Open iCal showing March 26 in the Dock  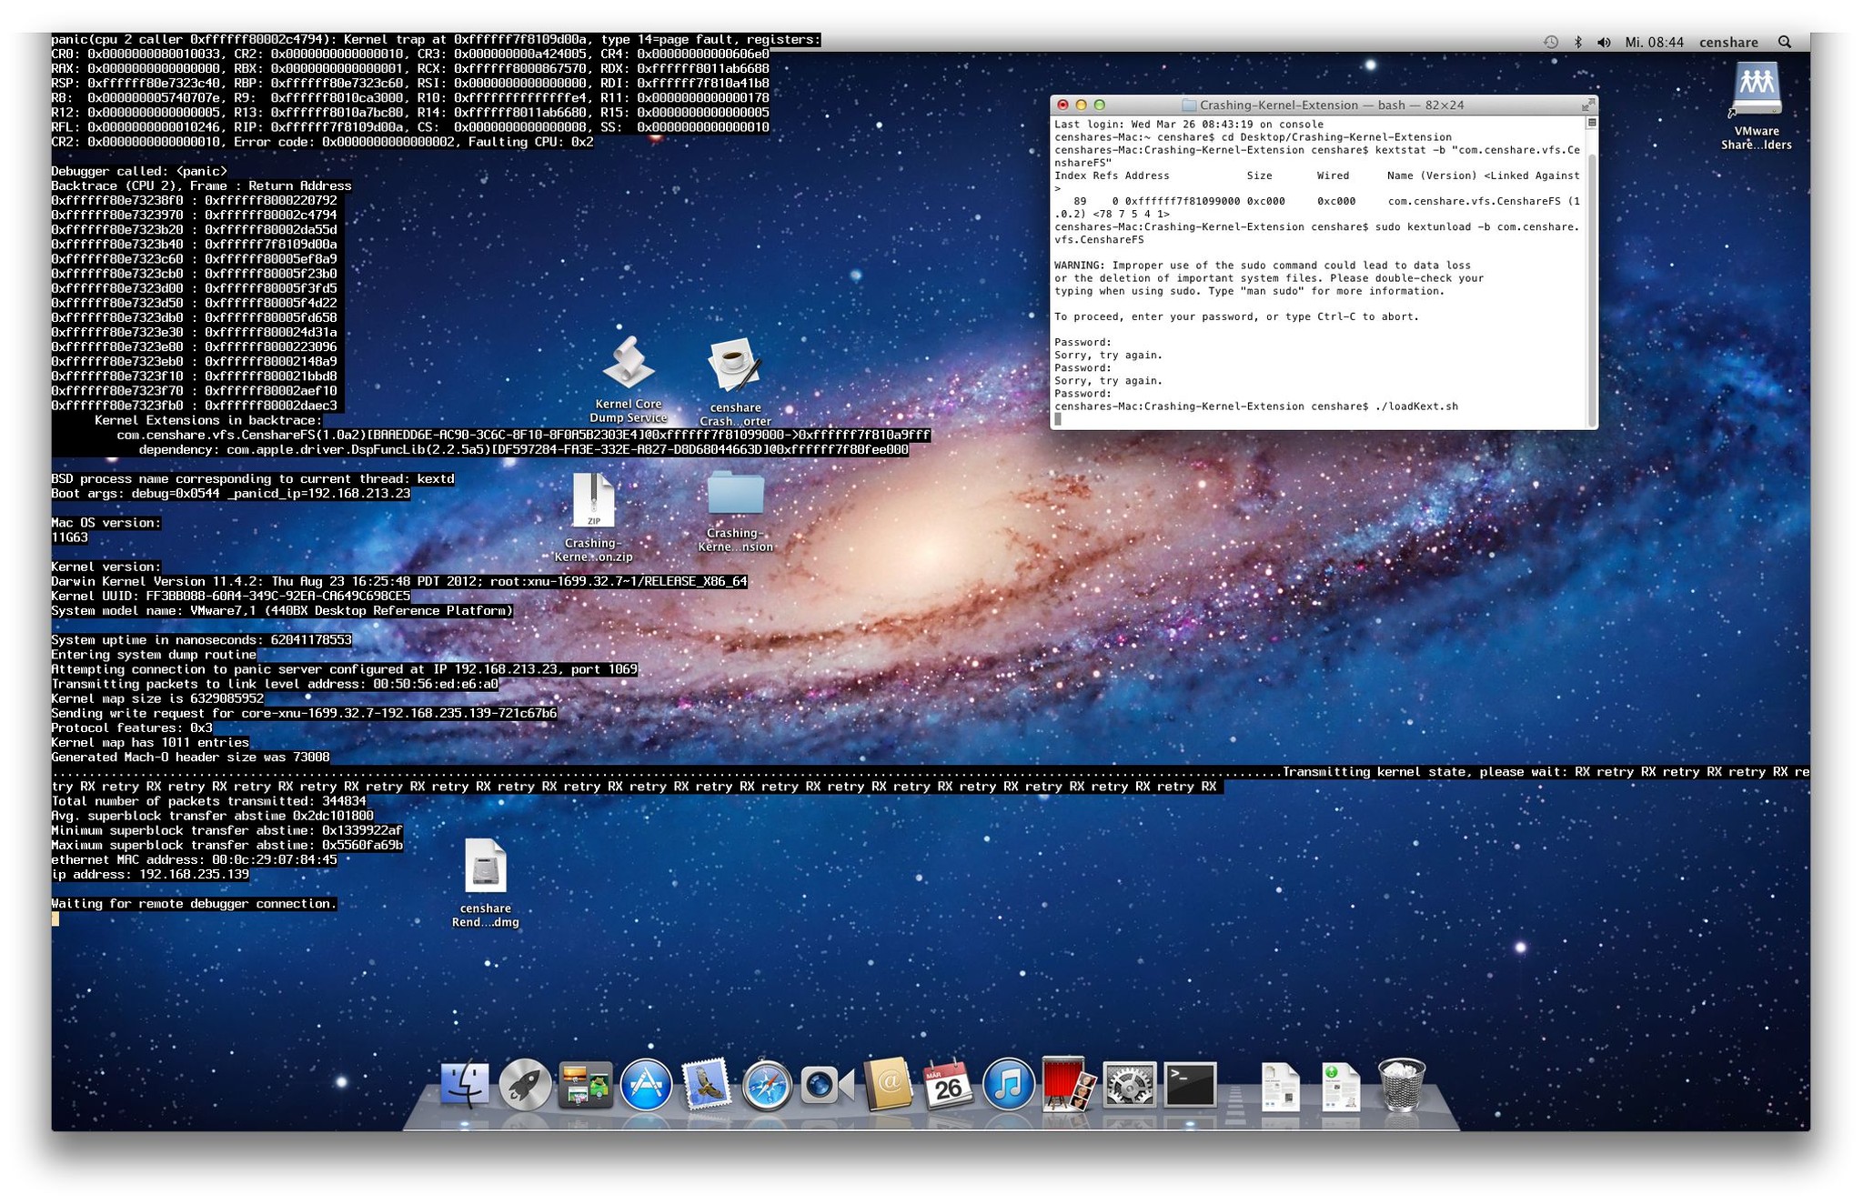pos(946,1085)
